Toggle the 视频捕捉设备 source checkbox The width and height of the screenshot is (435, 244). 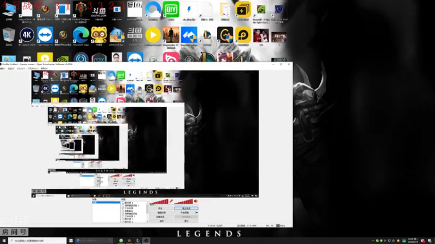click(123, 214)
